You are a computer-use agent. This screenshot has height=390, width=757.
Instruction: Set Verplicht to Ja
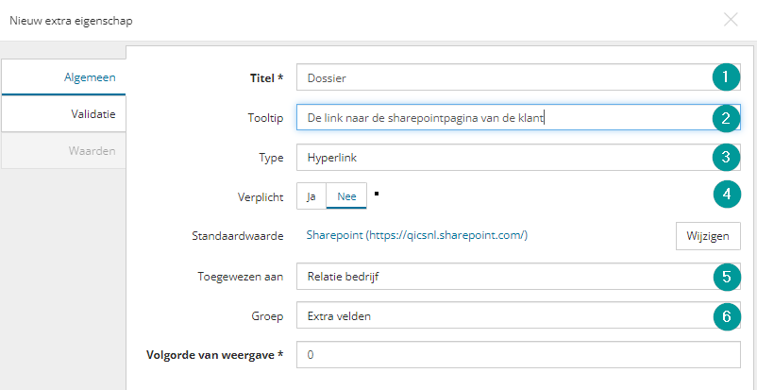click(311, 195)
